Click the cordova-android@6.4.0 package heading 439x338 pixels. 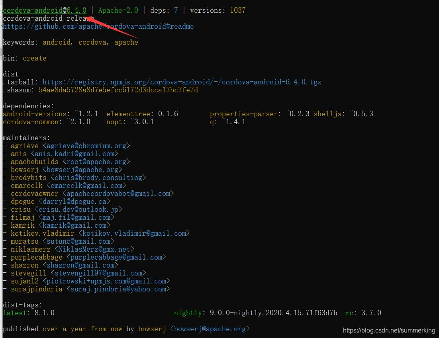click(45, 10)
